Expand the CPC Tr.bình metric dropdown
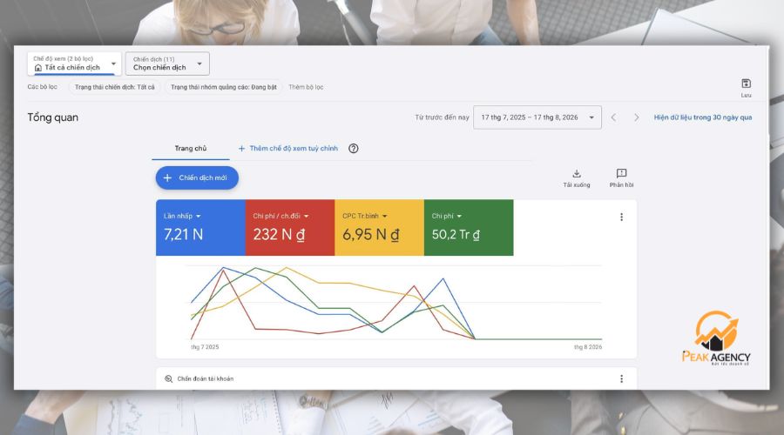Viewport: 784px width, 435px height. pos(384,217)
